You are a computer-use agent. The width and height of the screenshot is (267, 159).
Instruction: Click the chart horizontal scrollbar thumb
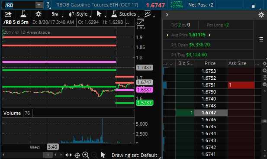(48, 155)
